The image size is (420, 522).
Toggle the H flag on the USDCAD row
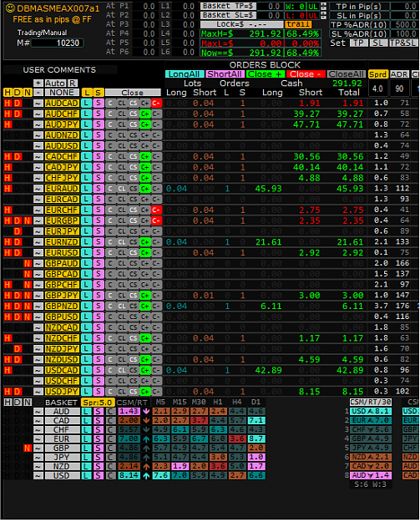coord(8,370)
